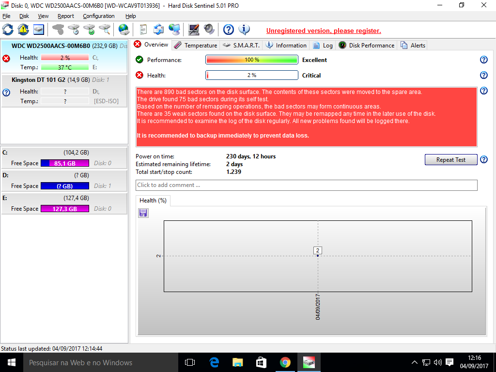The height and width of the screenshot is (372, 496).
Task: Click the taskbar search box
Action: [101, 362]
